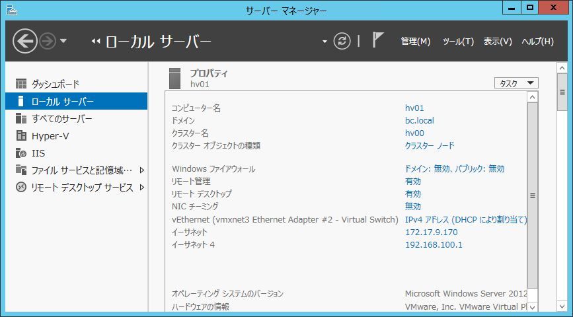This screenshot has width=573, height=317.
Task: Go back with the back arrow button
Action: pos(25,41)
